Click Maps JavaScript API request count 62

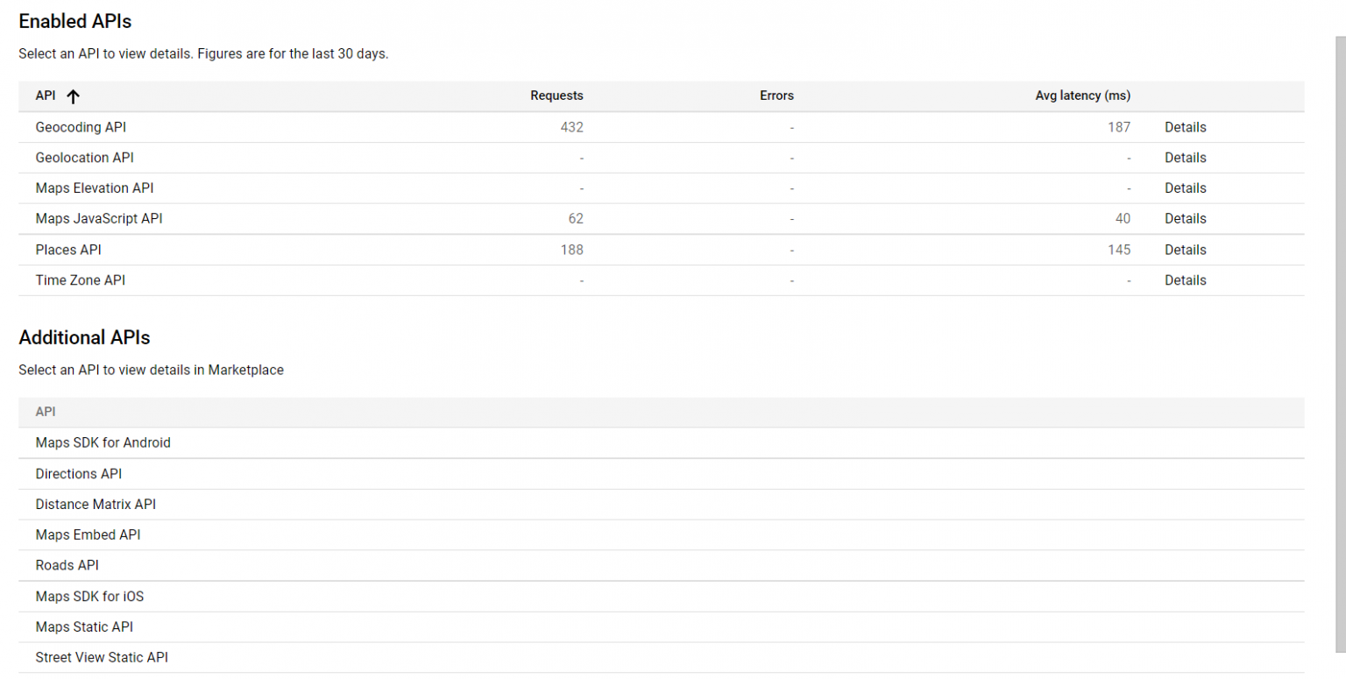click(576, 218)
